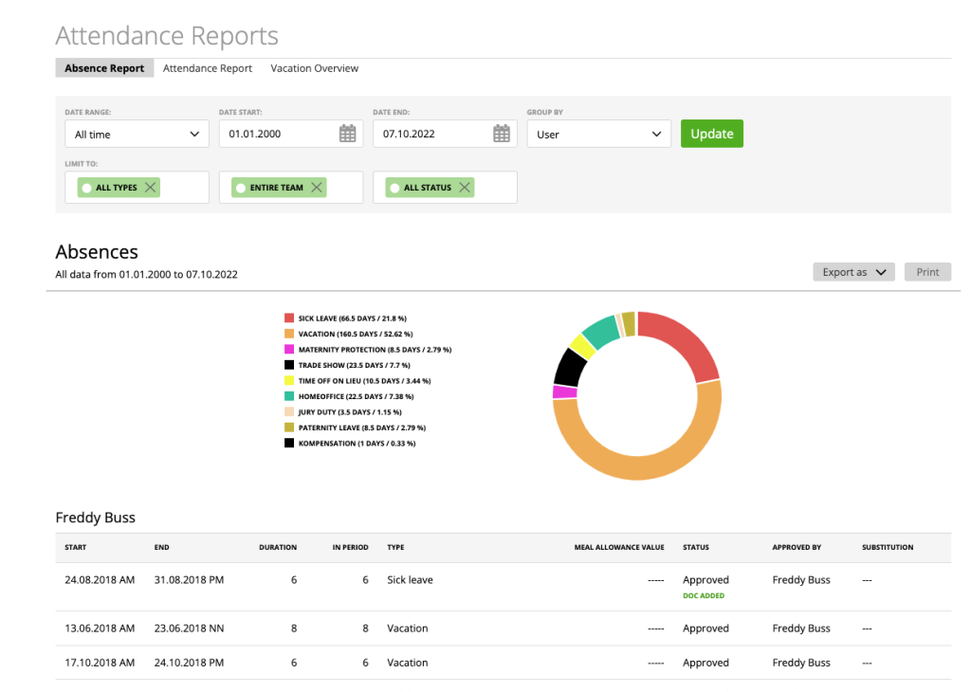971x692 pixels.
Task: Click the Freddy Buss section heading
Action: click(x=96, y=518)
